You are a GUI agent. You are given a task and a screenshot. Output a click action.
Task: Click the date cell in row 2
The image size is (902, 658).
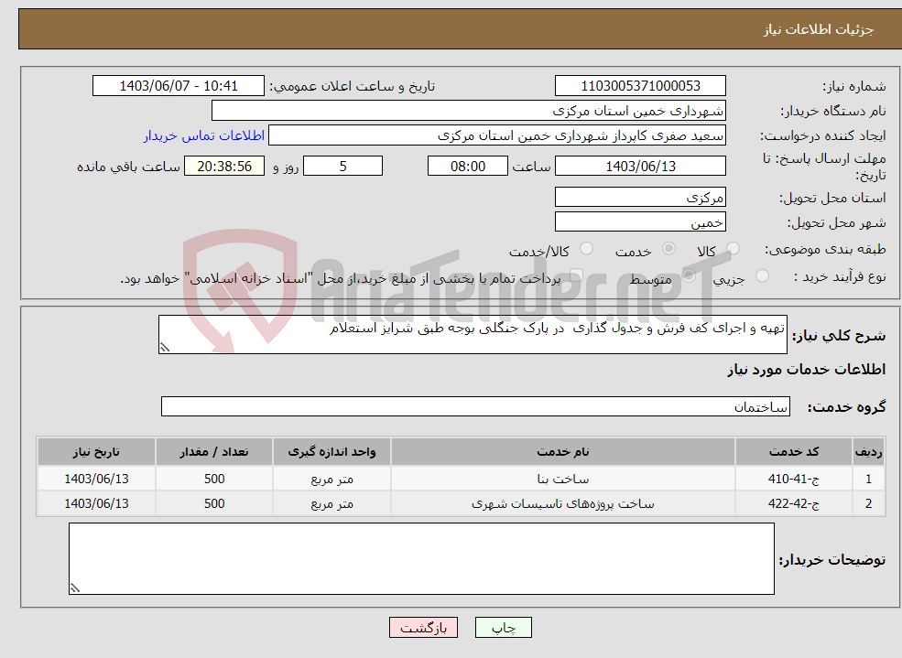pyautogui.click(x=97, y=503)
